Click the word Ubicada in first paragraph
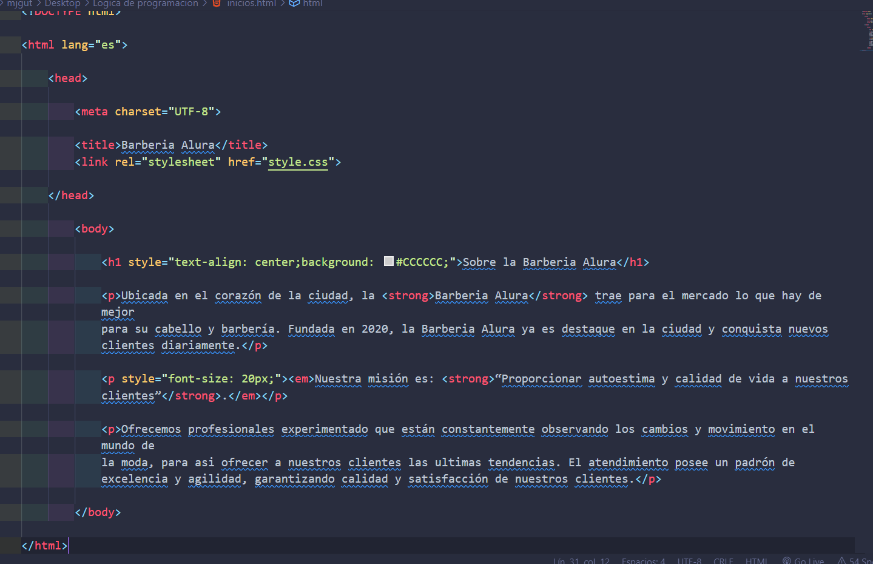This screenshot has height=564, width=873. pos(144,296)
